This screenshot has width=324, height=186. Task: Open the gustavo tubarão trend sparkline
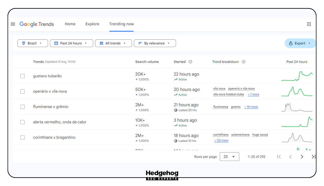pos(297,76)
